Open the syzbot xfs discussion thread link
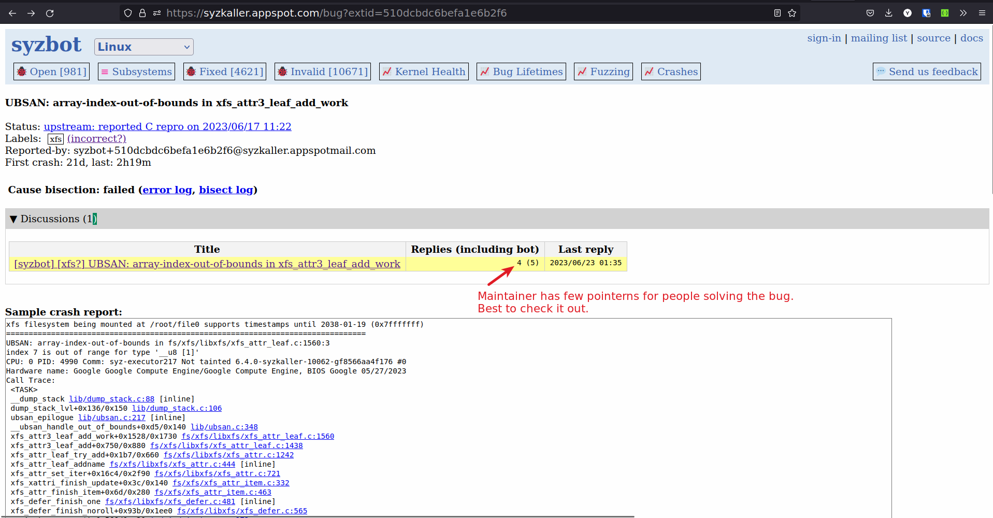The height and width of the screenshot is (518, 993). pos(207,264)
